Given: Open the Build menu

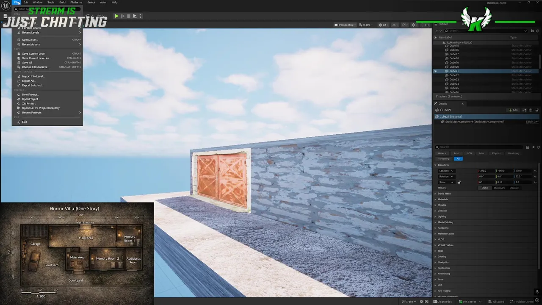Looking at the screenshot, I should click(x=62, y=3).
